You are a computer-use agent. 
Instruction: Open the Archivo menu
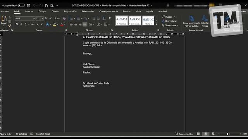5,12
